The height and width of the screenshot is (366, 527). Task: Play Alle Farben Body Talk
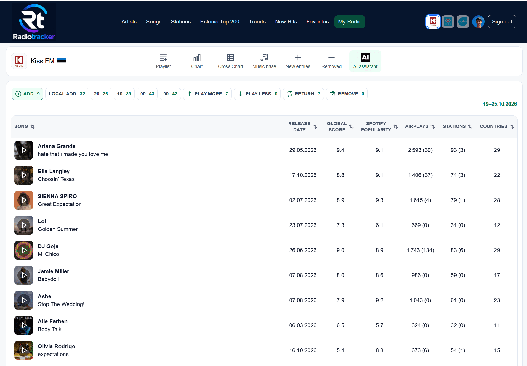click(24, 325)
